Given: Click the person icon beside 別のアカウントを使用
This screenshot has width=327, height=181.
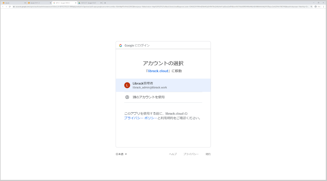Looking at the screenshot, I should coord(127,97).
